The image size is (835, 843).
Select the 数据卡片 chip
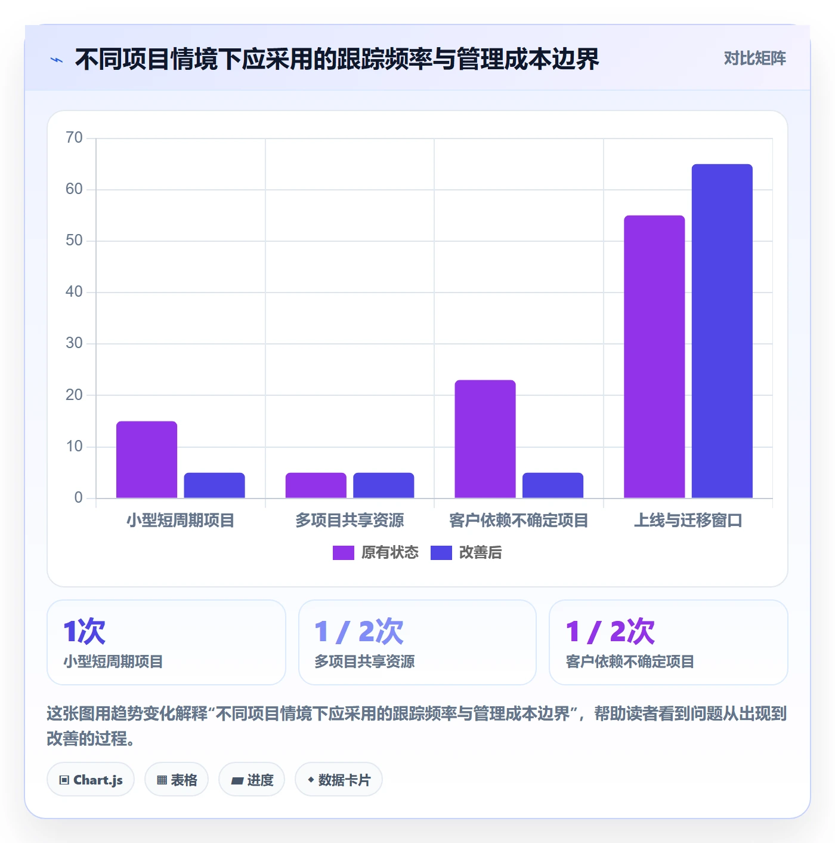(339, 779)
